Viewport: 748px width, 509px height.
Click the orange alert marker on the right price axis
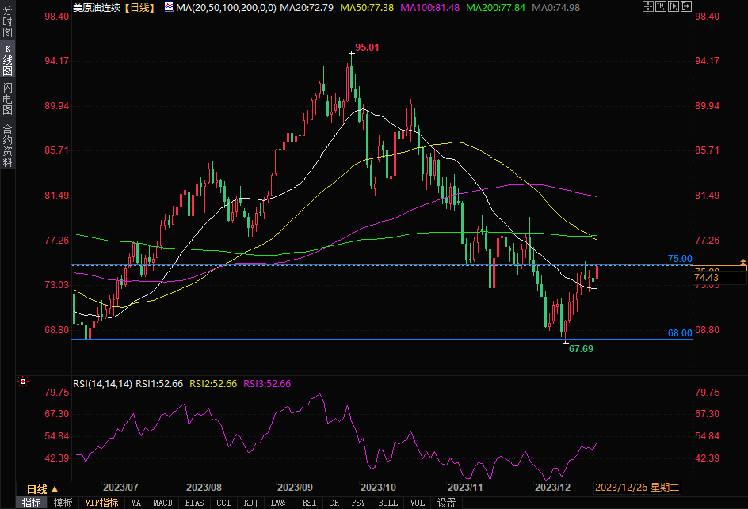[742, 261]
